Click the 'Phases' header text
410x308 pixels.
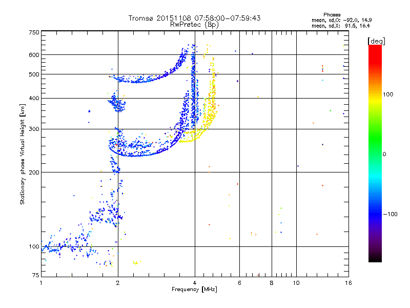[332, 15]
